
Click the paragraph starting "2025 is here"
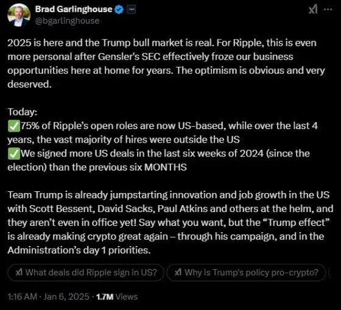[166, 63]
